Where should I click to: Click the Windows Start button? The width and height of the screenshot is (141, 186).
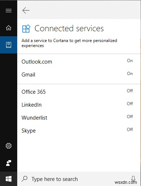pos(9,179)
